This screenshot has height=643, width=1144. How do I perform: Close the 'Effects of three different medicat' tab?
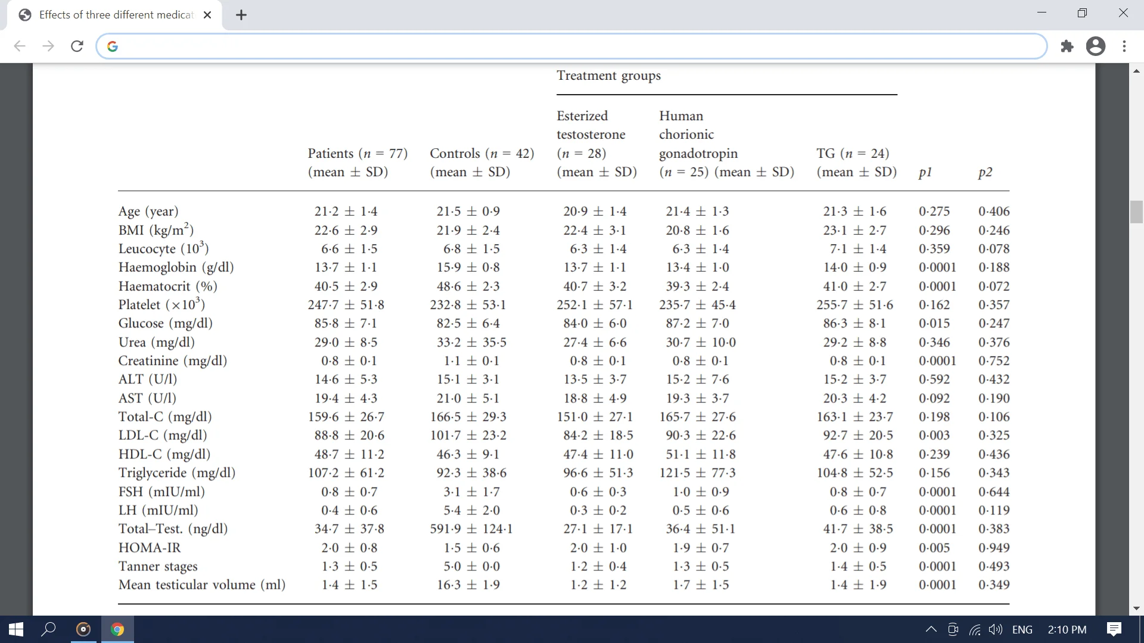207,15
